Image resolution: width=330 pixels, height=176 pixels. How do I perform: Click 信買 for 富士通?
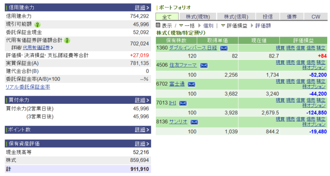tap(301, 81)
